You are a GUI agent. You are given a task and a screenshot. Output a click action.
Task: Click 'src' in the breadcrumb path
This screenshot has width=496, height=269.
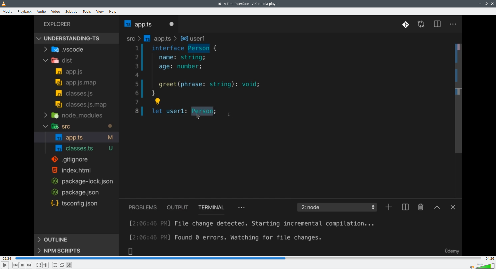131,39
